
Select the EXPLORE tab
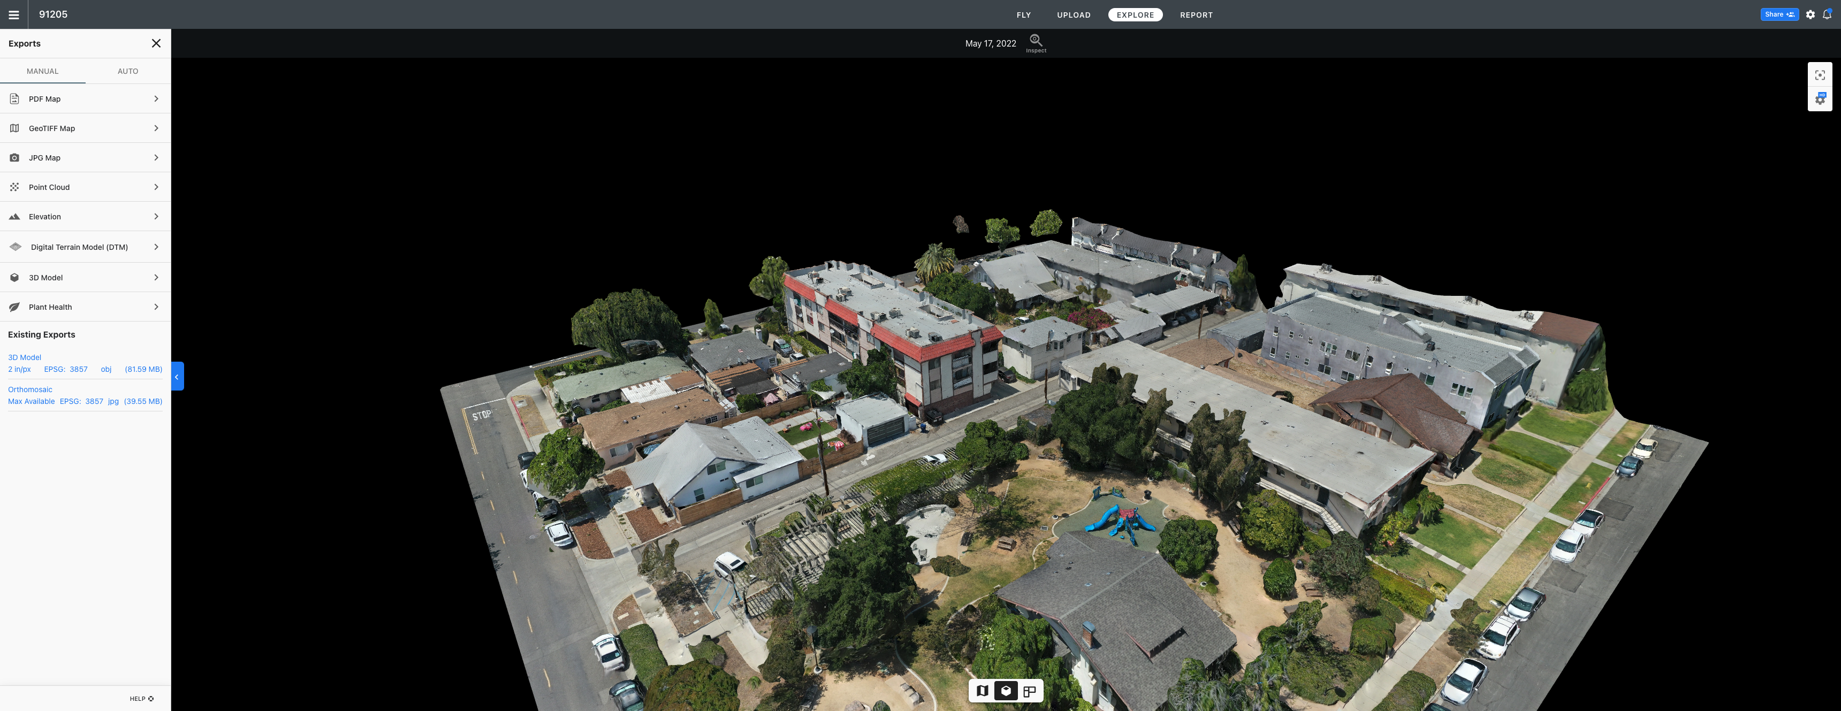coord(1135,15)
